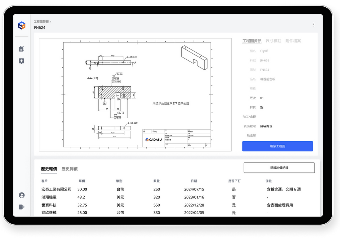The height and width of the screenshot is (240, 340).
Task: Click unit price 50.00
Action: coord(82,189)
